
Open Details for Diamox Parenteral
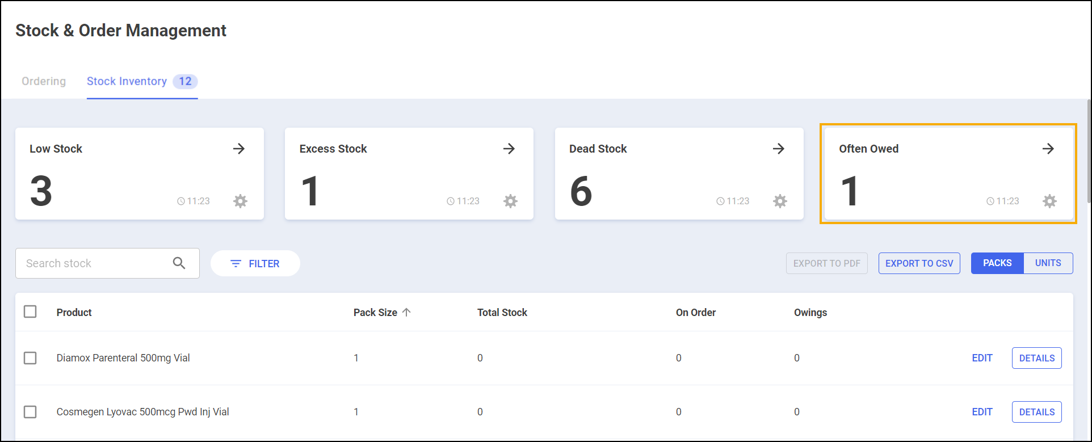point(1036,358)
